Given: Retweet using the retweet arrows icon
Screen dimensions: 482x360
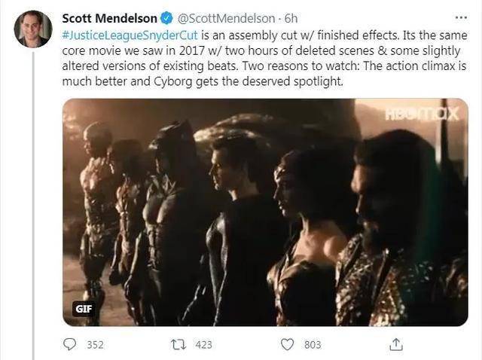Looking at the screenshot, I should 178,344.
